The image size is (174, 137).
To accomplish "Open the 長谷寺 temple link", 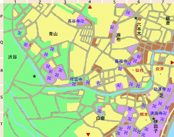I will [74, 21].
